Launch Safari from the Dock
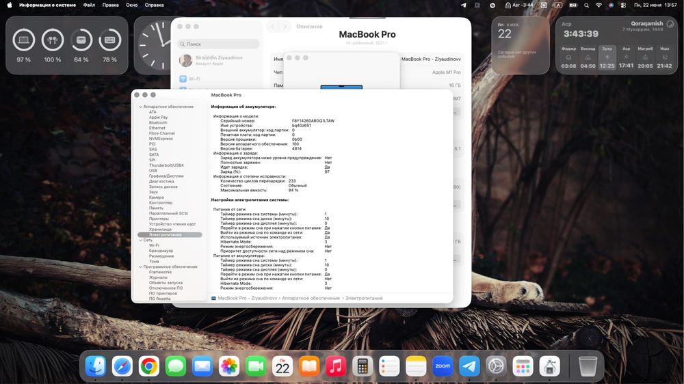 [122, 366]
